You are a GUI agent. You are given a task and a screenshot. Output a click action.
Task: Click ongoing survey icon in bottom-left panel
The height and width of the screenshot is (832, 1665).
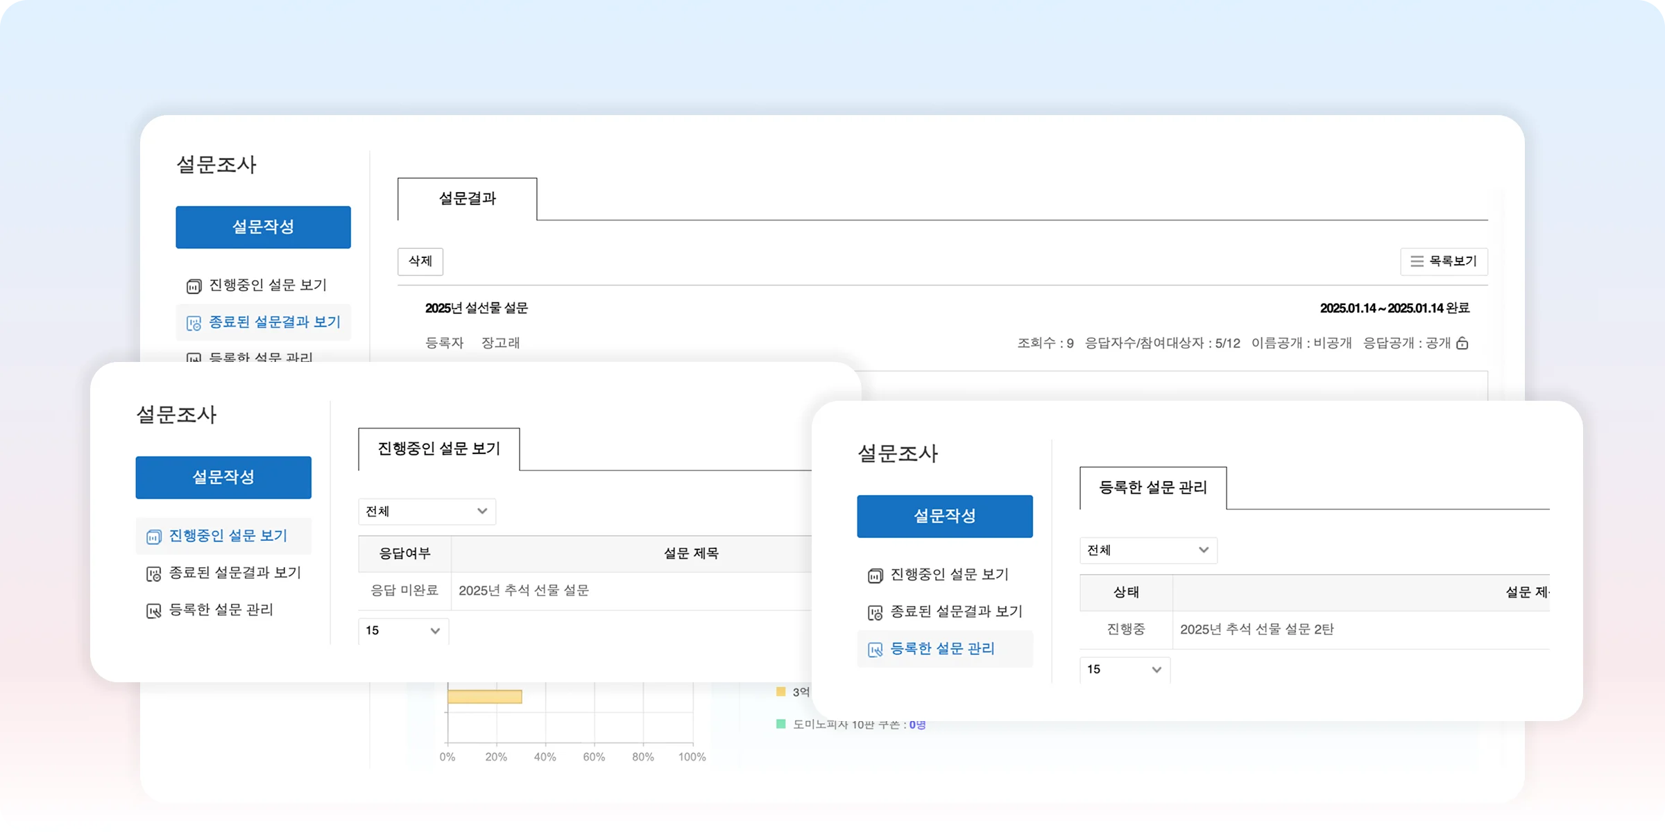pos(153,537)
